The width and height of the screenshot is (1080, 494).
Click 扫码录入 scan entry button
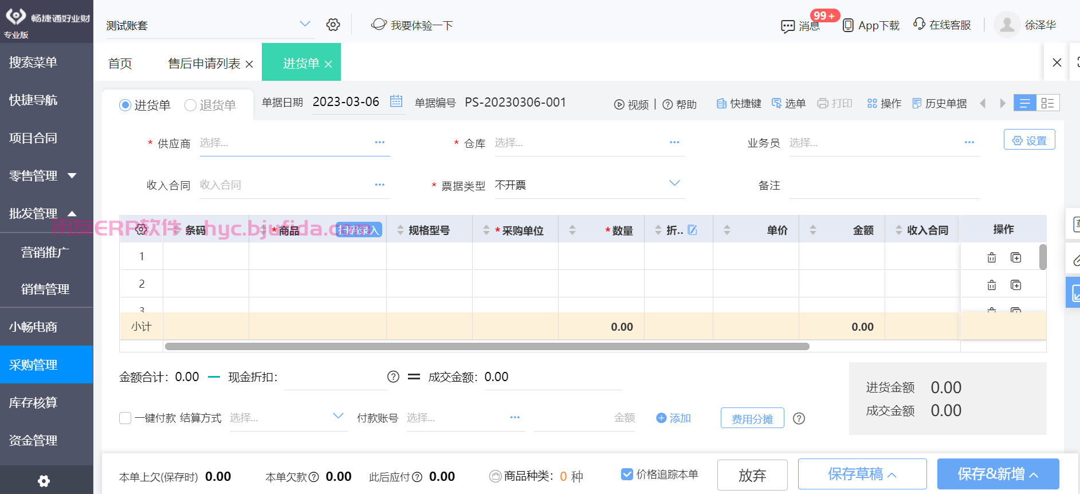[x=359, y=230]
